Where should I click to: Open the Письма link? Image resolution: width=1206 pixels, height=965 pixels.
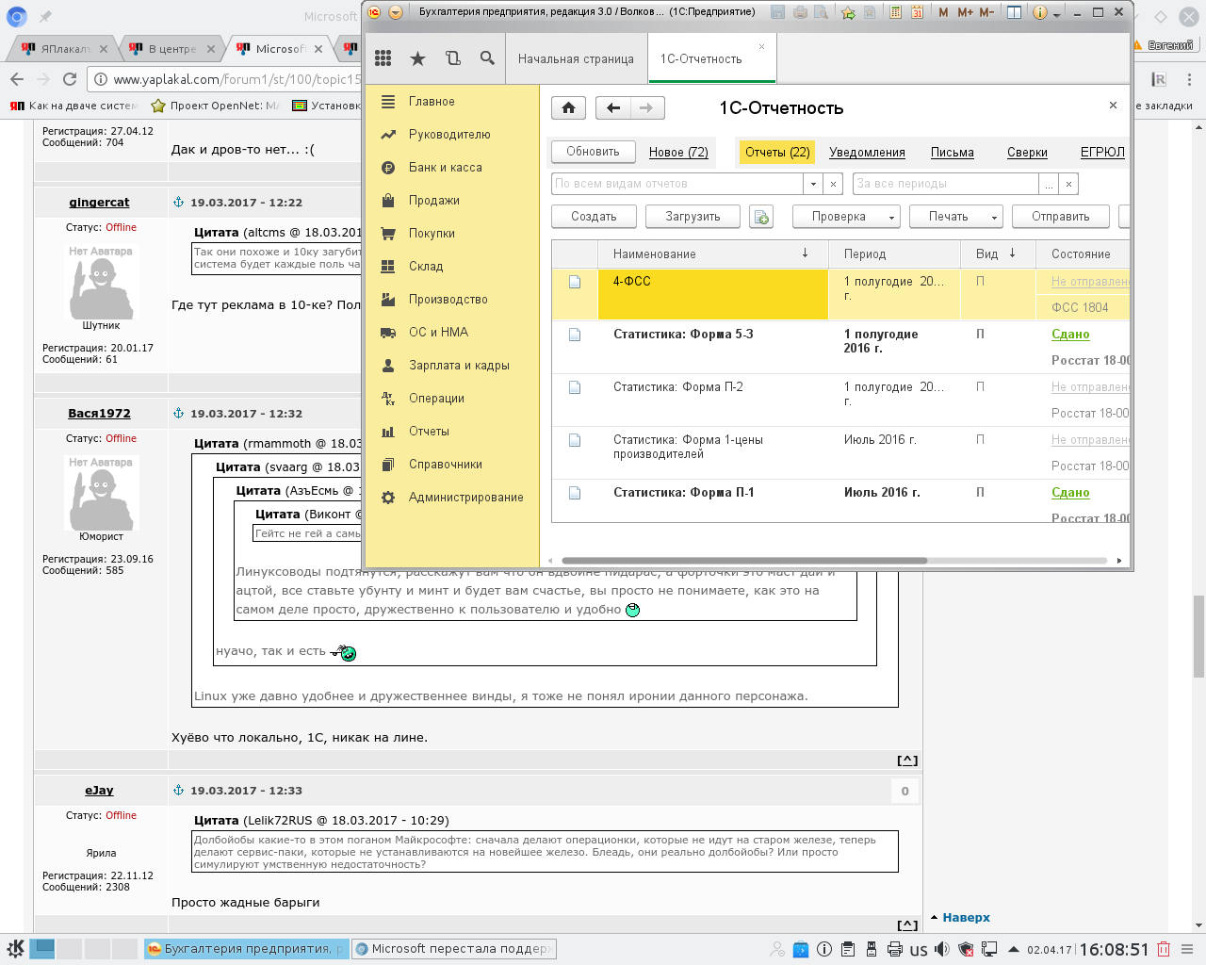(953, 153)
